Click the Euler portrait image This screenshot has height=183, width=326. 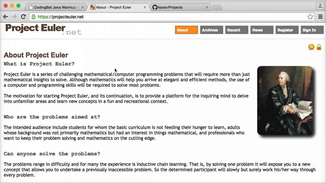click(285, 100)
